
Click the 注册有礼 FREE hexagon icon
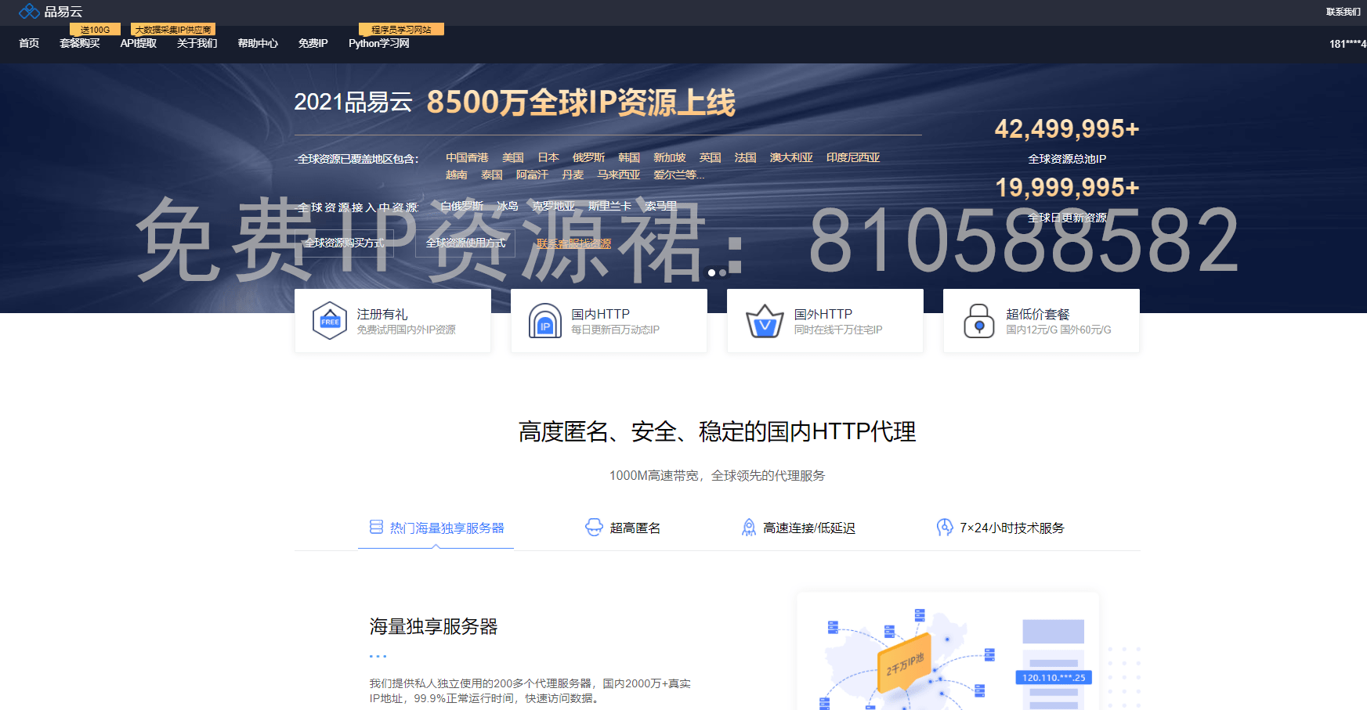(x=330, y=321)
